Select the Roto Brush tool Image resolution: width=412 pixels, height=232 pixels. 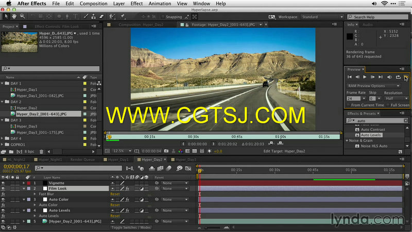112,16
